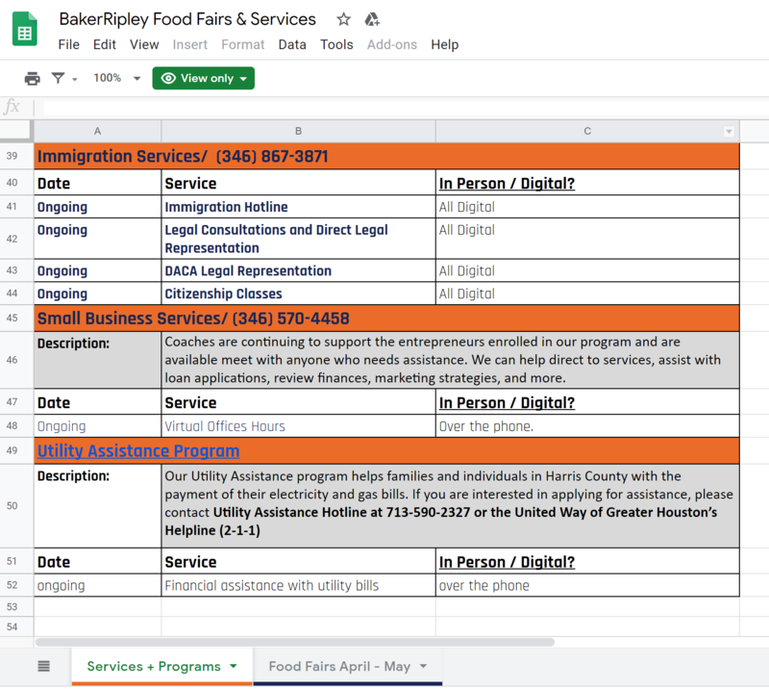Select All Digital cell in row 41
The width and height of the screenshot is (769, 689).
pos(587,207)
